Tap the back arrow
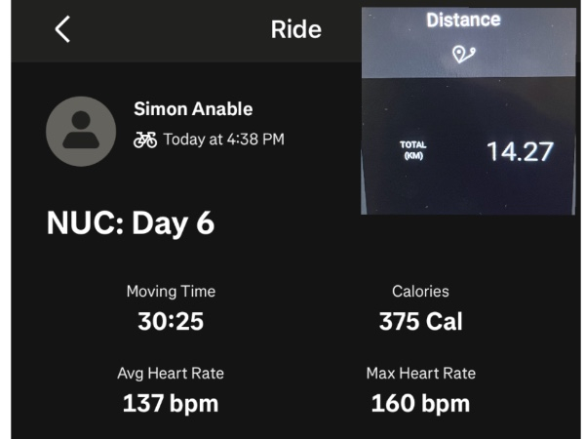The height and width of the screenshot is (439, 585). click(x=62, y=30)
